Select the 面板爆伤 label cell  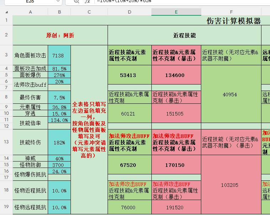coord(30,75)
